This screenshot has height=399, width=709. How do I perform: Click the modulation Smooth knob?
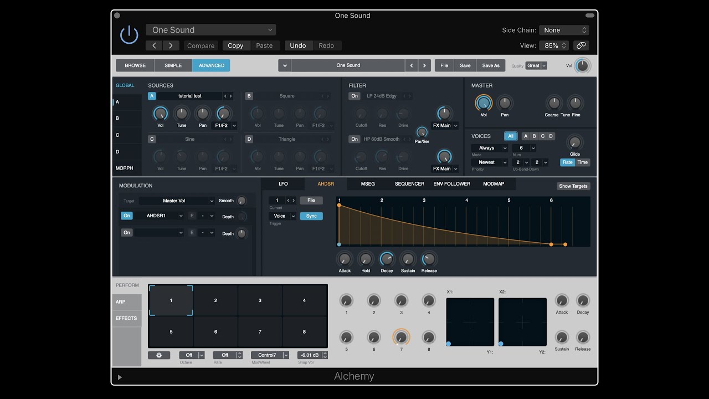(242, 201)
